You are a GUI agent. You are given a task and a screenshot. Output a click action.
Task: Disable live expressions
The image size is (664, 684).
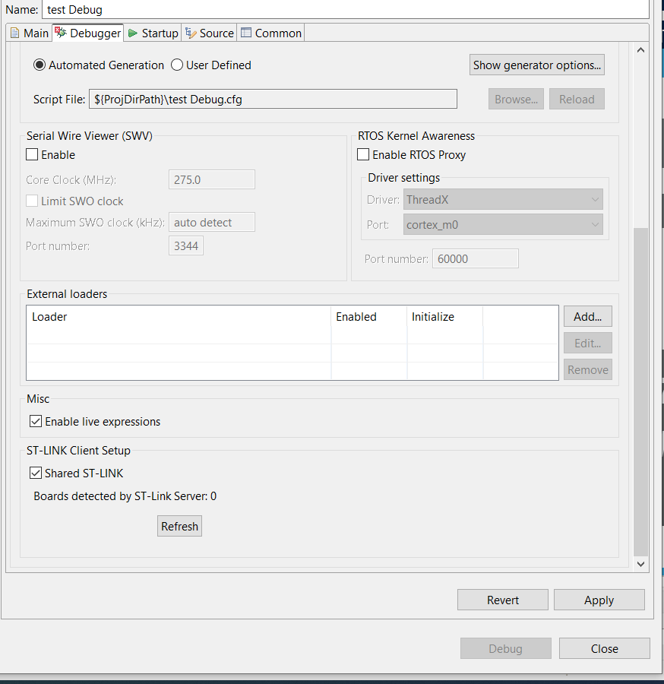click(36, 421)
